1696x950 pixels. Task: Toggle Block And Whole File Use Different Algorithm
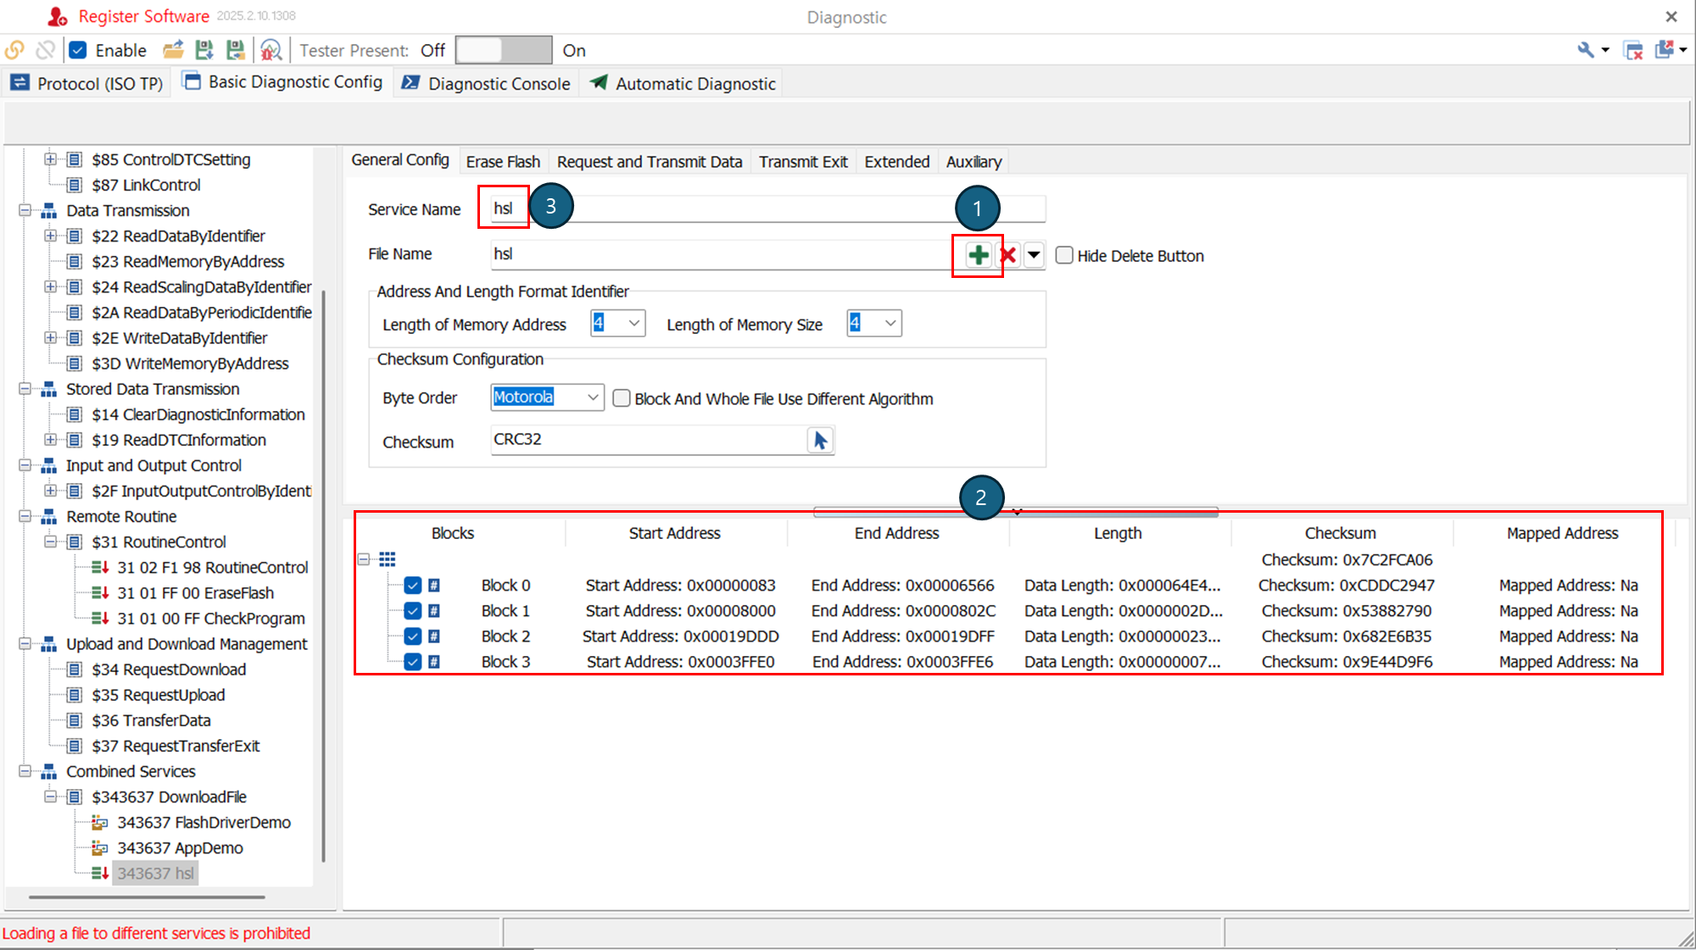click(x=622, y=398)
